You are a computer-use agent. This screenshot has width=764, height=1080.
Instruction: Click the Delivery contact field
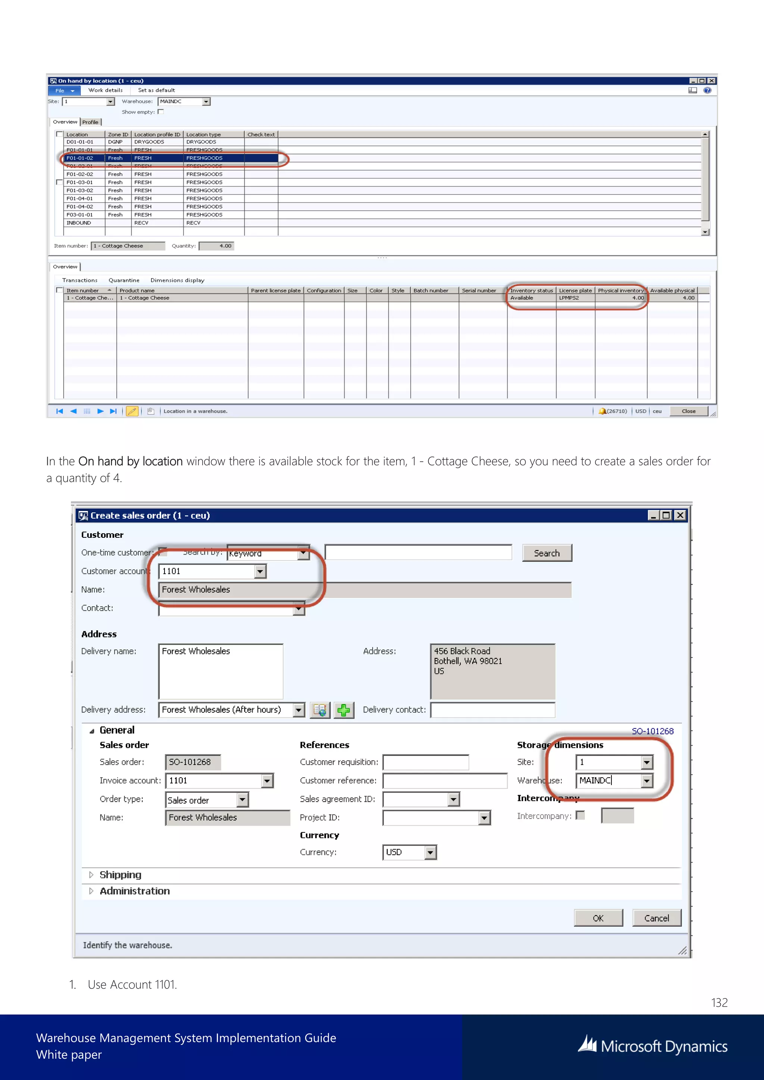coord(492,710)
